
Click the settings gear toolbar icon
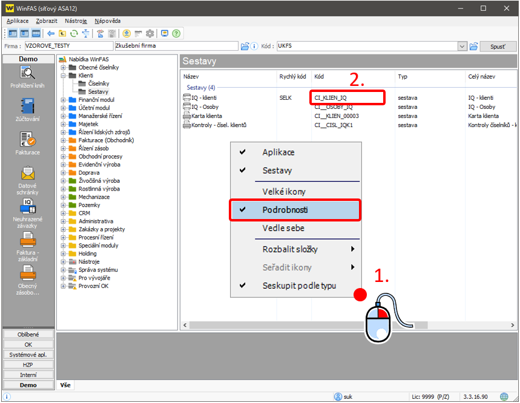150,33
